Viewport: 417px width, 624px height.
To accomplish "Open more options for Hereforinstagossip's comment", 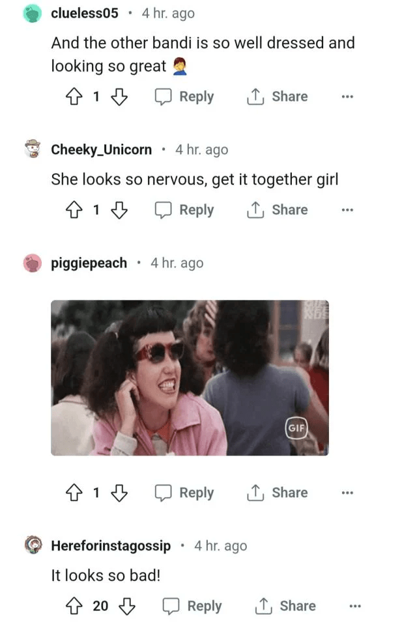I will pyautogui.click(x=355, y=606).
